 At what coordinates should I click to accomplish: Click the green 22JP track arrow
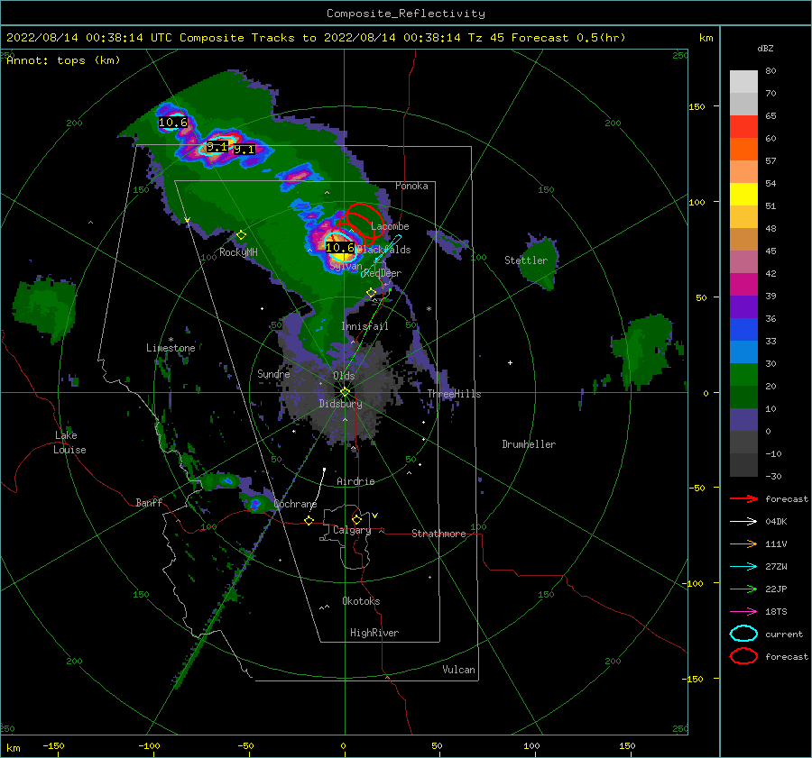(743, 589)
